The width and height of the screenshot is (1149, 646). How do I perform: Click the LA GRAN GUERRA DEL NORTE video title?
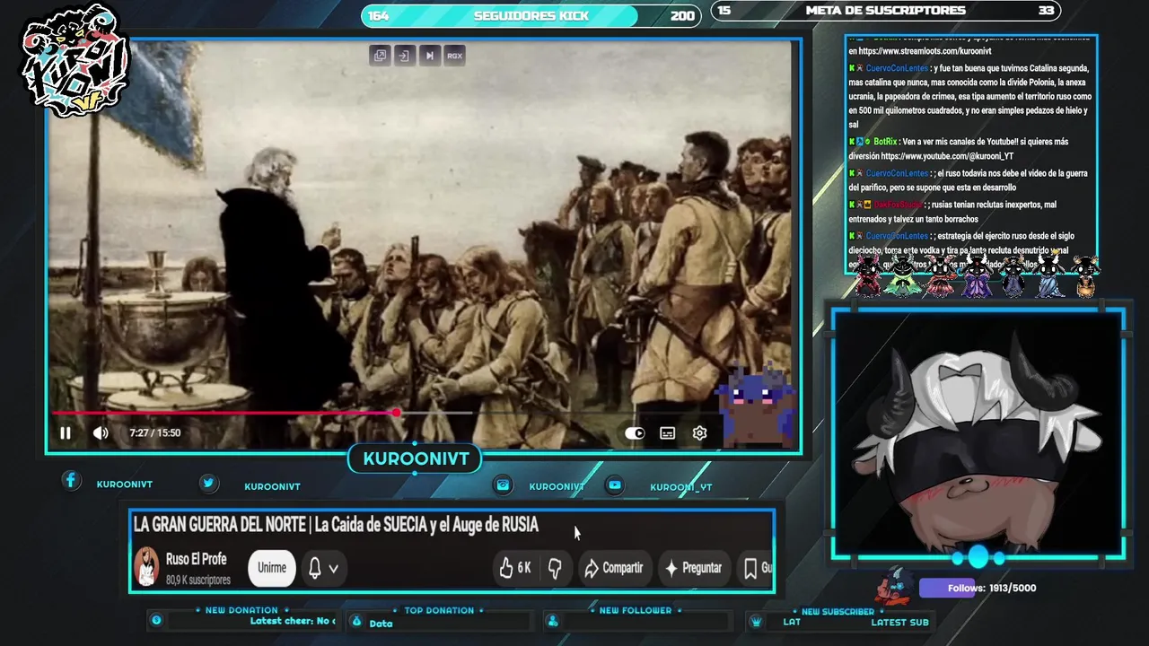coord(336,525)
